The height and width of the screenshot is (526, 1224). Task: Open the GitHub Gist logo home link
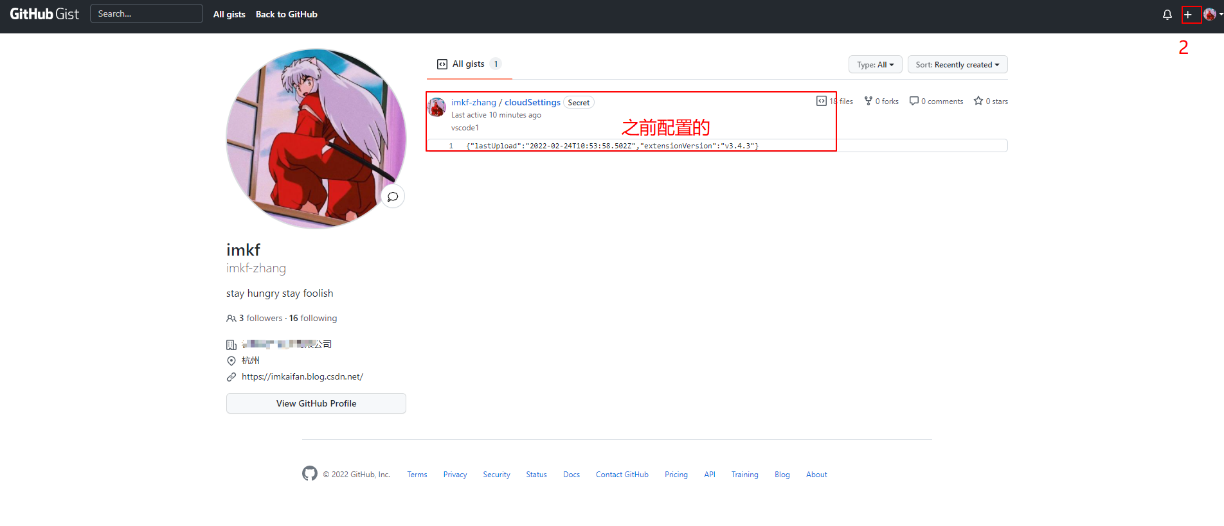click(x=44, y=14)
